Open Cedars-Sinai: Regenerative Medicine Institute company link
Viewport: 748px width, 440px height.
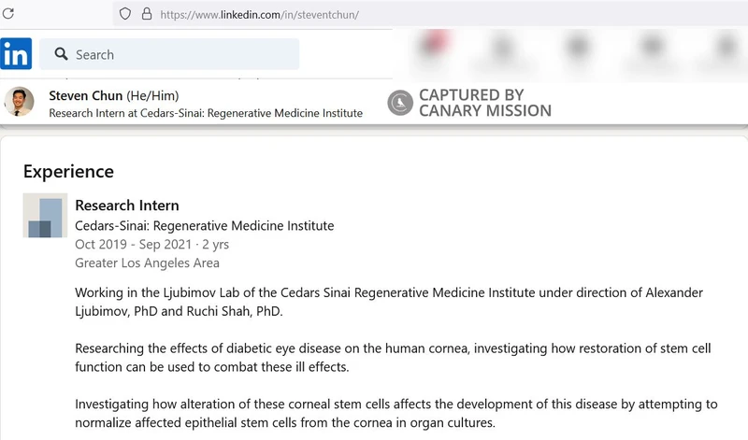click(204, 225)
